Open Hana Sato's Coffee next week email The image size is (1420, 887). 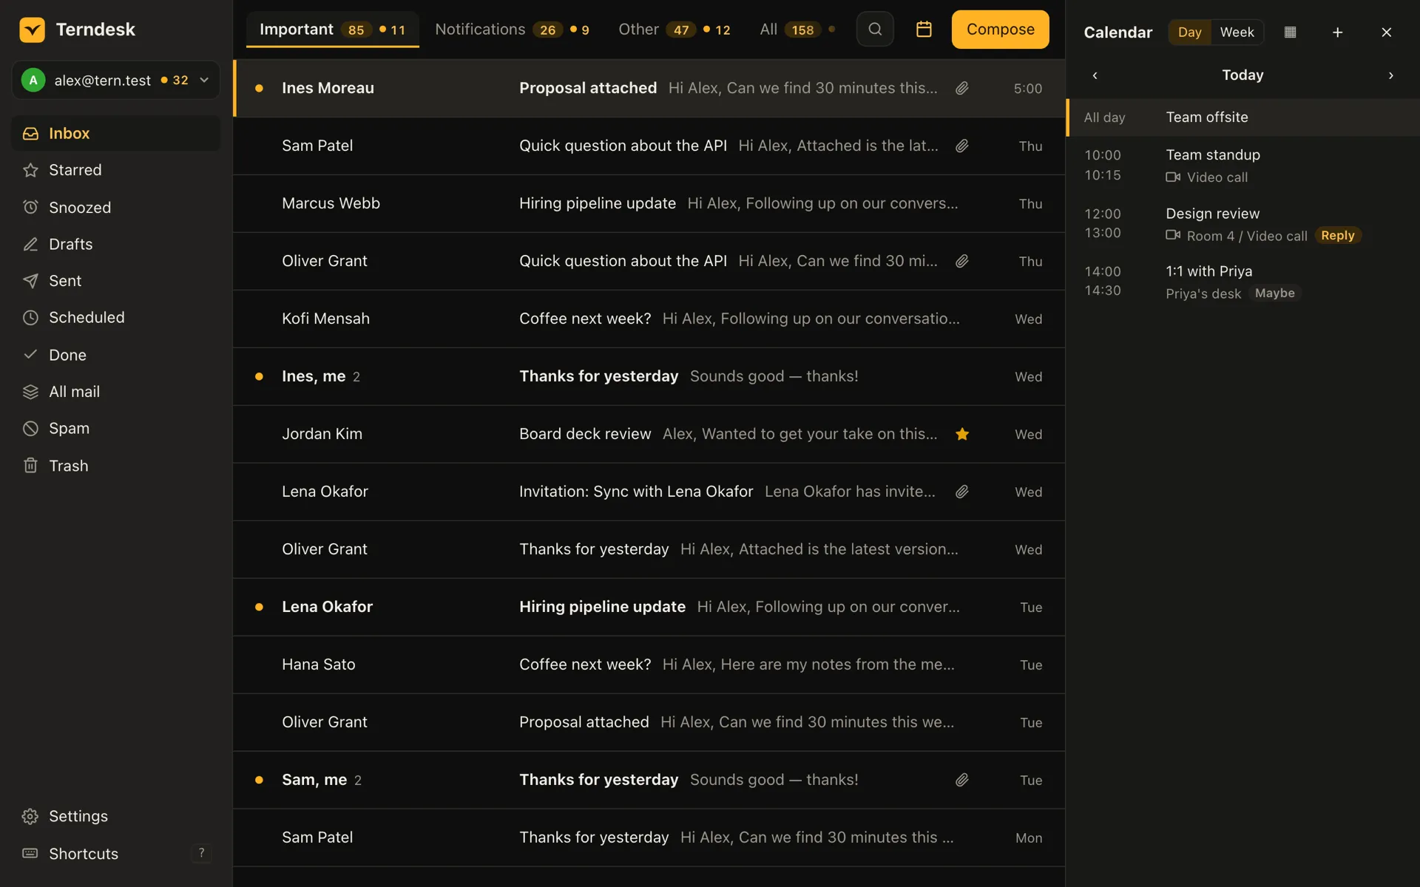click(x=649, y=665)
